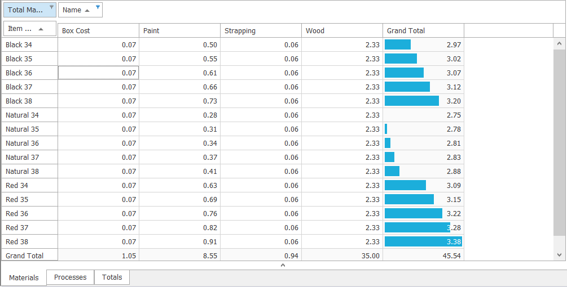Viewport: 567px width, 287px height.
Task: Select the Natural 34 row header
Action: pos(30,115)
